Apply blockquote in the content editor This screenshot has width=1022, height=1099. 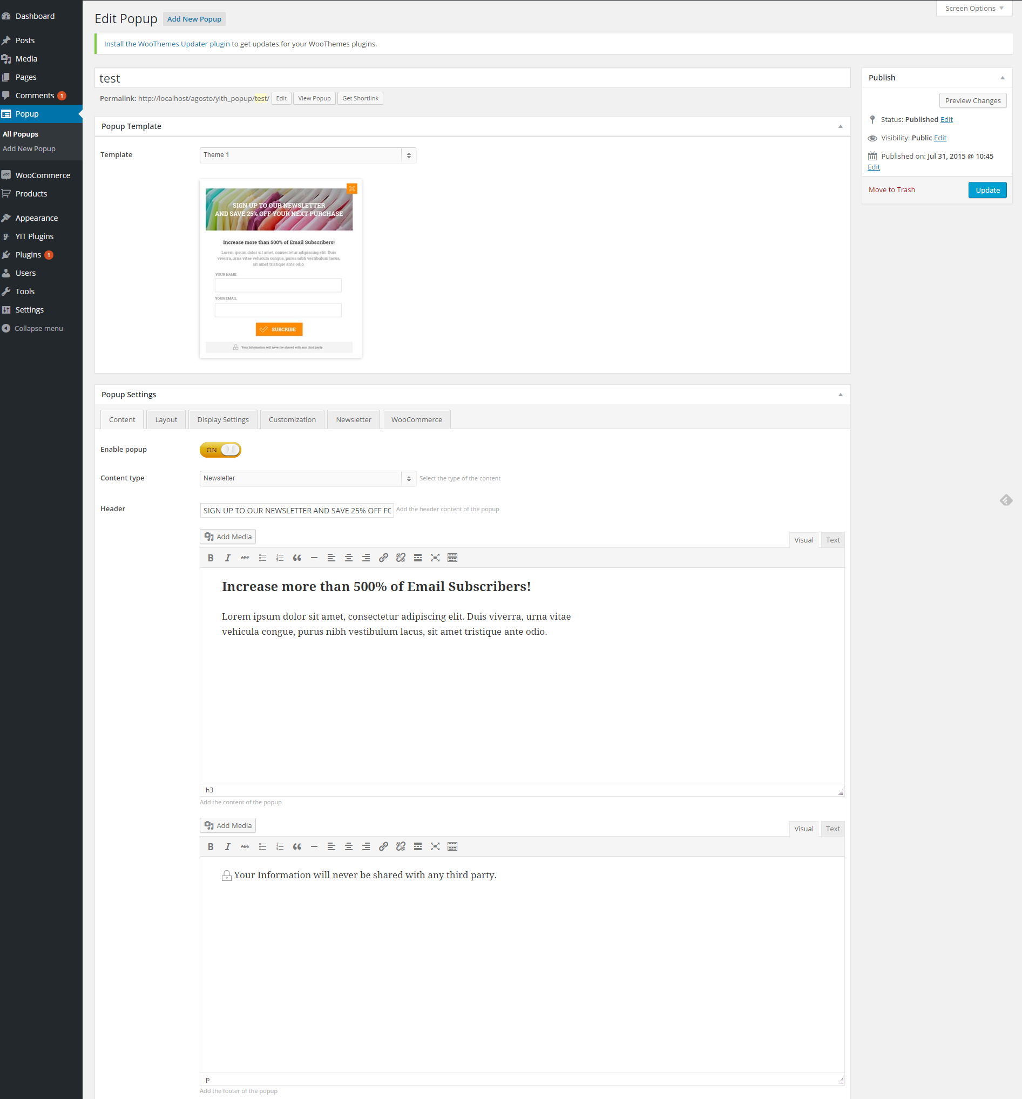pos(297,558)
